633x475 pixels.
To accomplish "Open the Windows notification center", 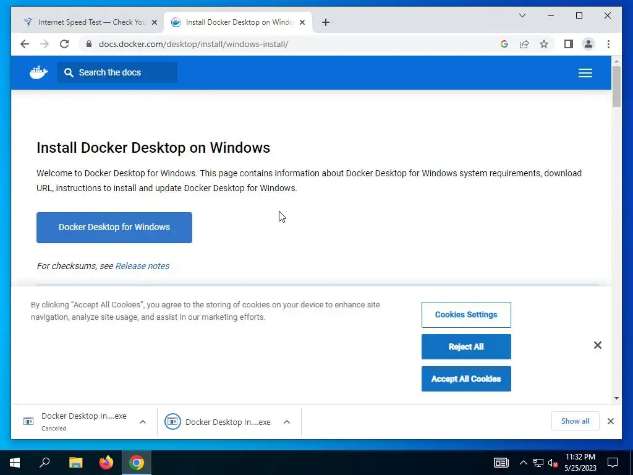I will pos(613,463).
